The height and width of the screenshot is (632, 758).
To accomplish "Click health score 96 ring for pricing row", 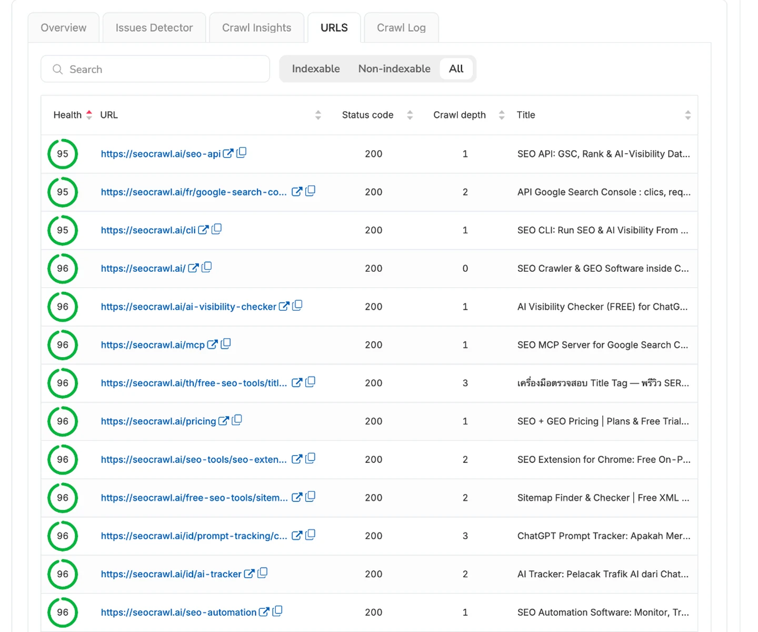I will click(x=63, y=421).
